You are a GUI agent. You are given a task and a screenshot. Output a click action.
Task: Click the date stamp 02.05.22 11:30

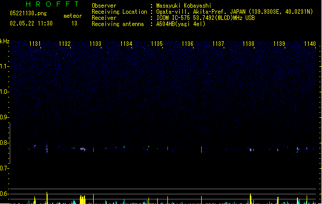coord(31,23)
